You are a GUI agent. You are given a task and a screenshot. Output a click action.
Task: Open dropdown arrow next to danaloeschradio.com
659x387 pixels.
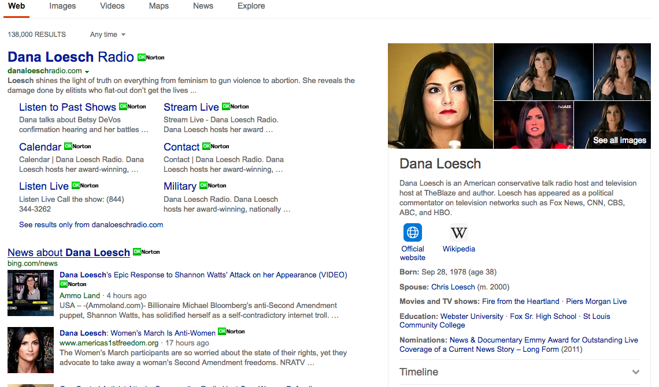coord(87,72)
